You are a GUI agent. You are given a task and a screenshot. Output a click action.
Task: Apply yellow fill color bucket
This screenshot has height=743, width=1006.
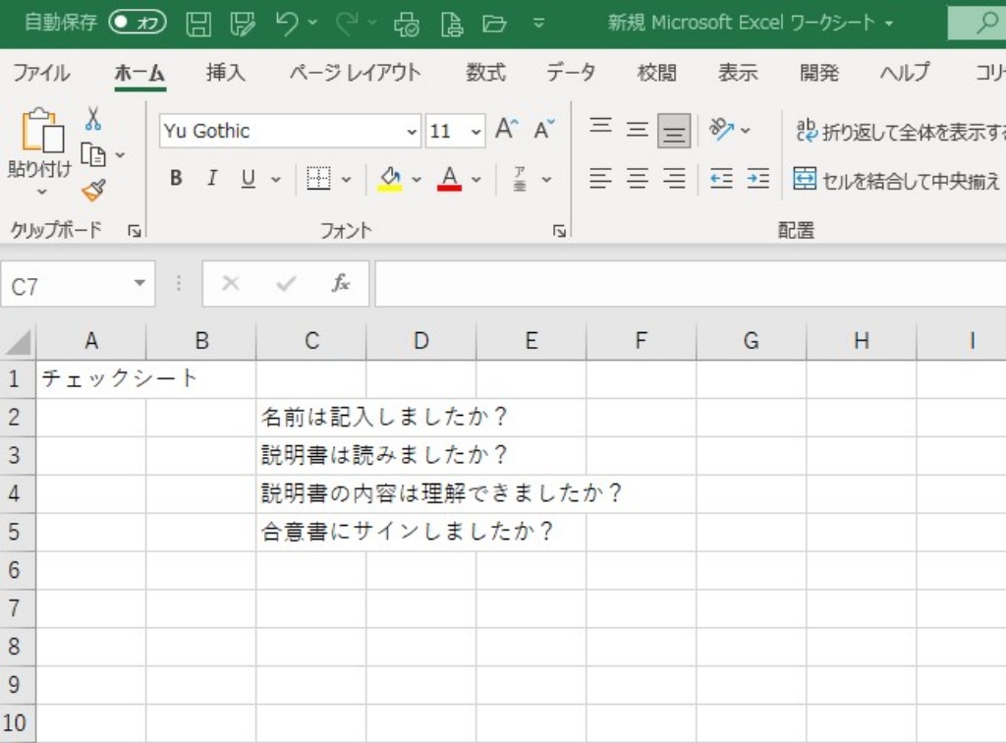(x=389, y=179)
